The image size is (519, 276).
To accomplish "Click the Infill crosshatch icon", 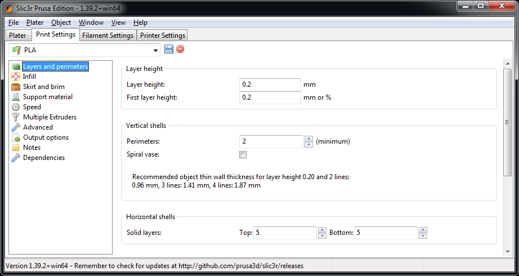I will 16,77.
